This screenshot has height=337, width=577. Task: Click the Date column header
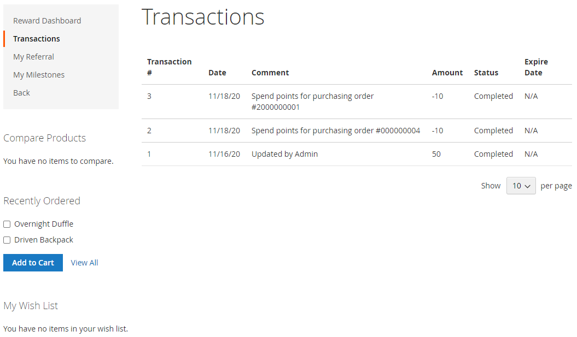pyautogui.click(x=217, y=73)
